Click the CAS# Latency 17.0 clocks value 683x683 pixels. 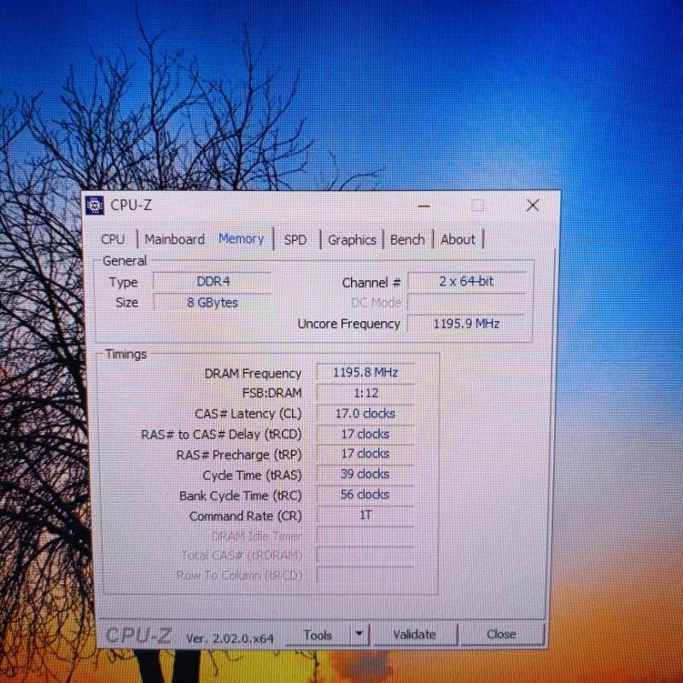[x=365, y=413]
